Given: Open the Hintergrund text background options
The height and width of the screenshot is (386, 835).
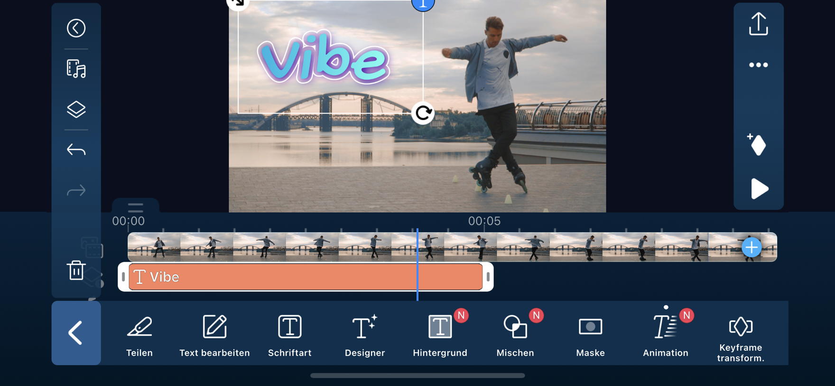Looking at the screenshot, I should (x=440, y=336).
